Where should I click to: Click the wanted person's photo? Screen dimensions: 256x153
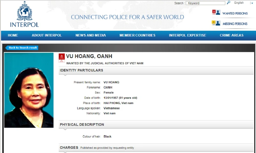tap(29, 90)
